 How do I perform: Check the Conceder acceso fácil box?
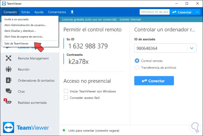pyautogui.click(x=66, y=97)
